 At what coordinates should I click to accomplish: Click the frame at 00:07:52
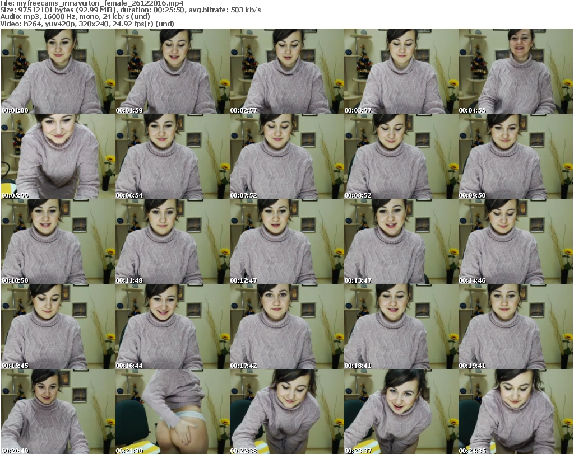[286, 156]
